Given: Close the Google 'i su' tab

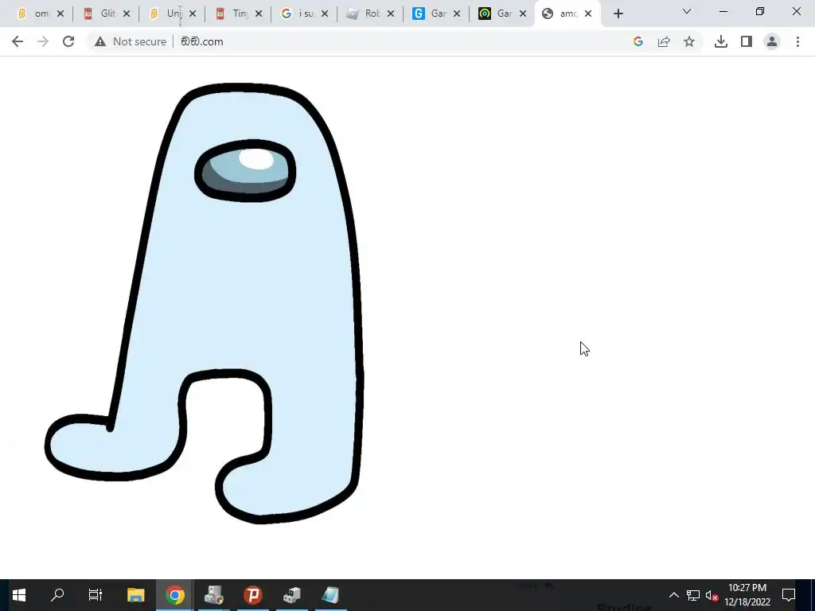Looking at the screenshot, I should point(325,14).
